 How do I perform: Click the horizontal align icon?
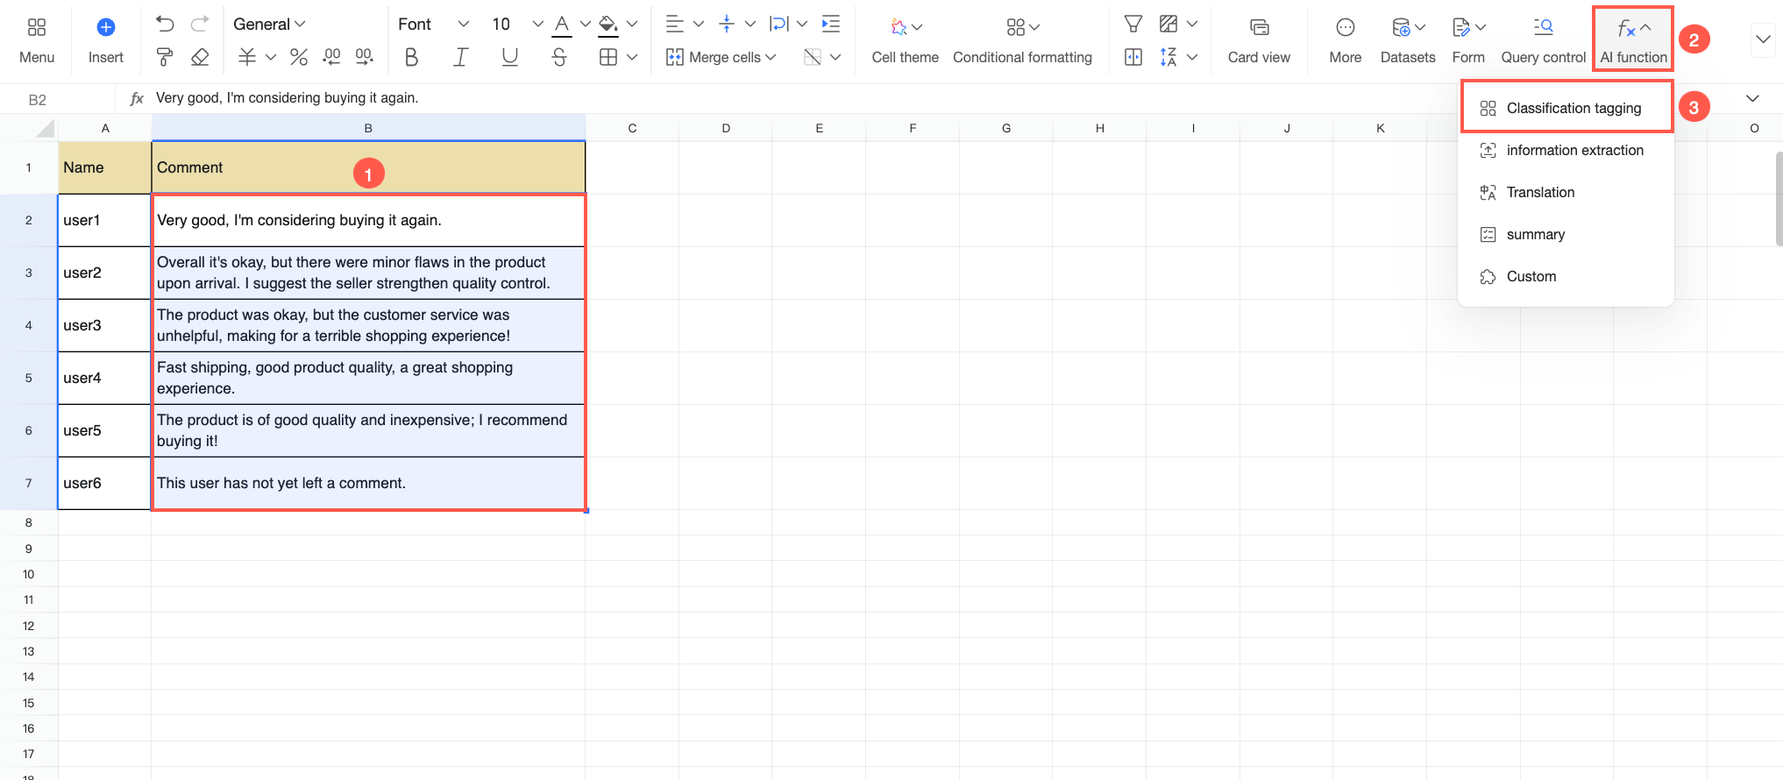click(x=674, y=24)
